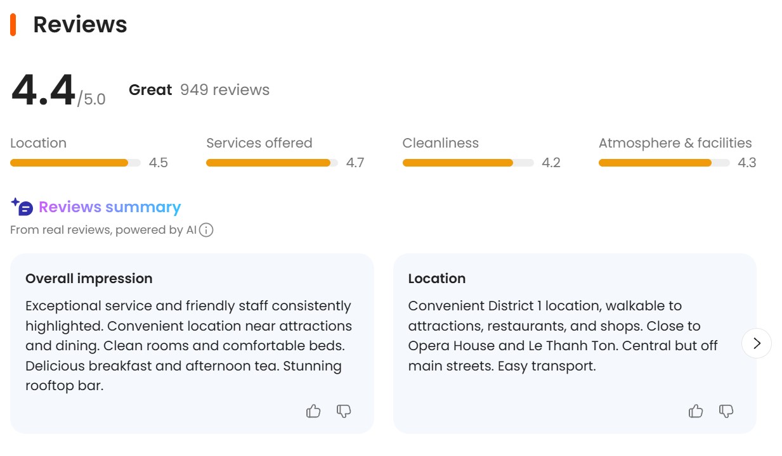This screenshot has height=456, width=782.
Task: Click the Great rating label
Action: click(150, 90)
